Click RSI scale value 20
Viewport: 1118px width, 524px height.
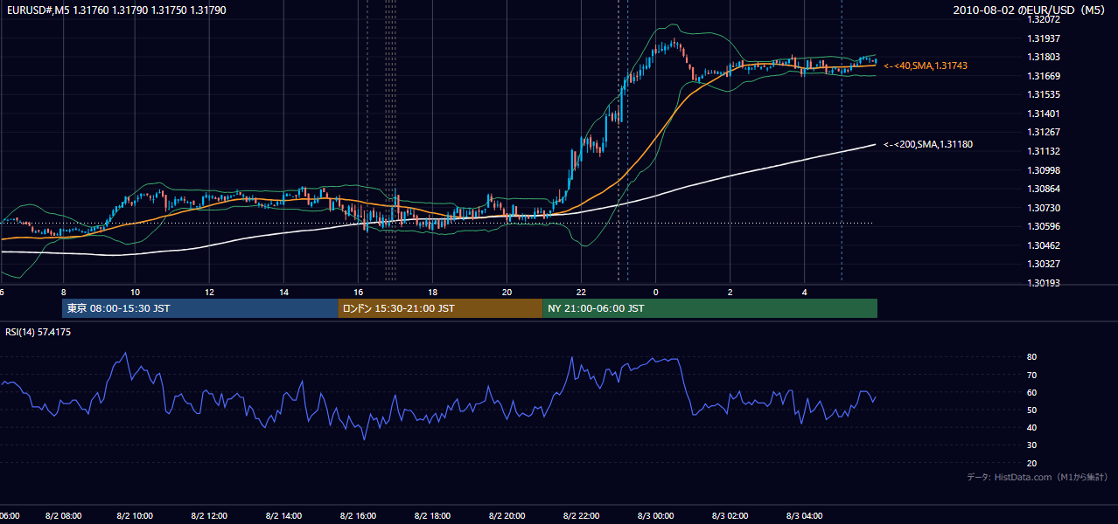pyautogui.click(x=1032, y=463)
